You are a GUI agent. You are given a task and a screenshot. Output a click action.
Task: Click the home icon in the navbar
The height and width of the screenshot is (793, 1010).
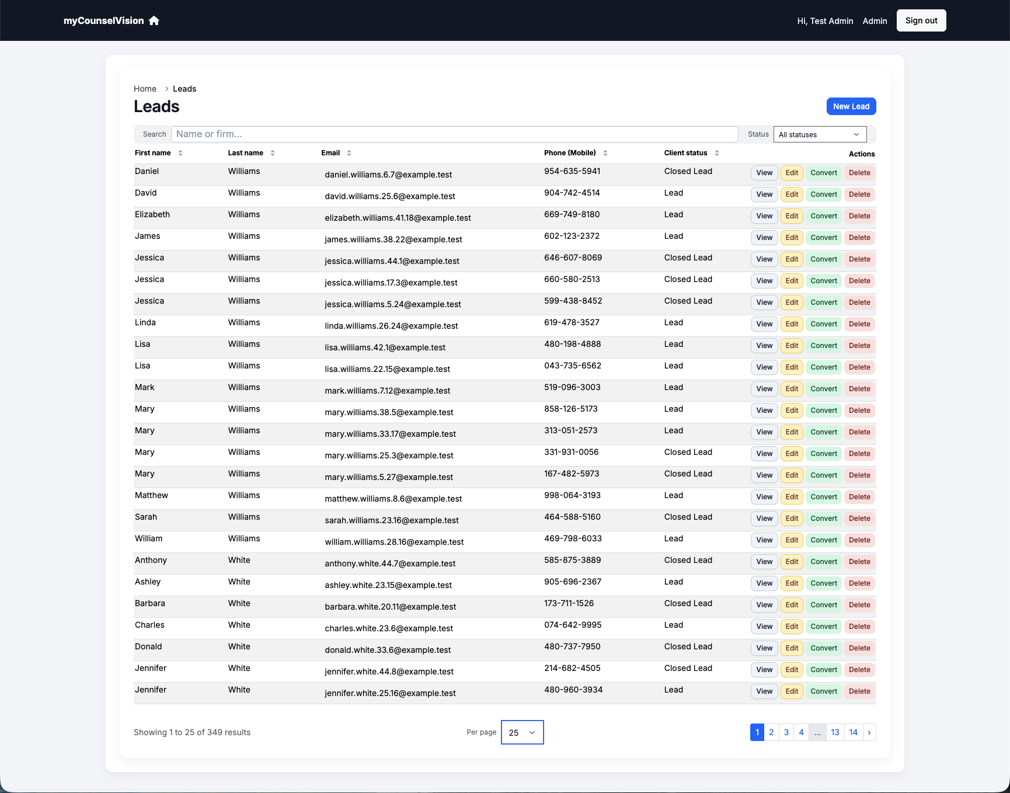point(154,20)
